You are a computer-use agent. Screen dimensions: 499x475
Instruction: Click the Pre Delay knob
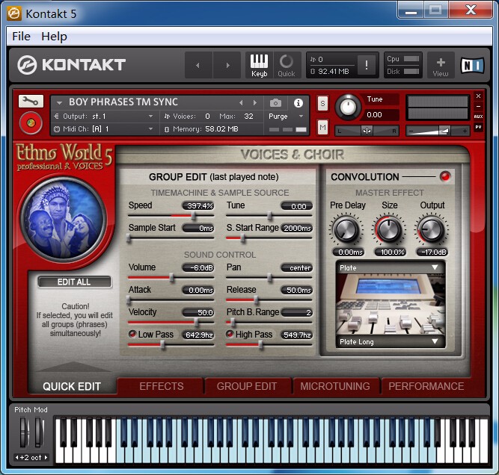[x=346, y=230]
